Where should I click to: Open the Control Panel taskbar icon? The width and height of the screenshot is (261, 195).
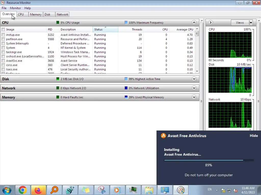(x=165, y=190)
